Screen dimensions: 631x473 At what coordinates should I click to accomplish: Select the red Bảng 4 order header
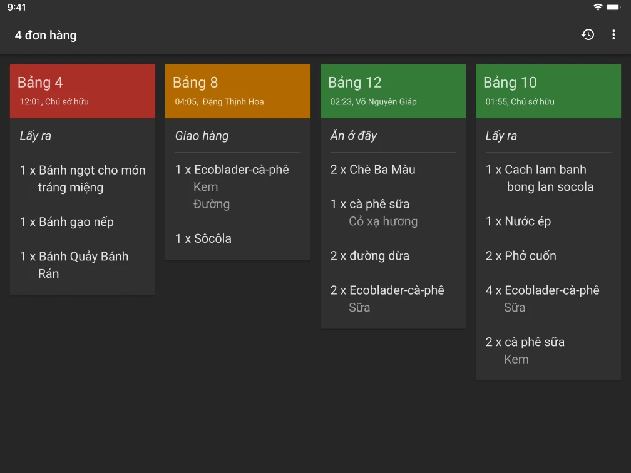point(83,91)
